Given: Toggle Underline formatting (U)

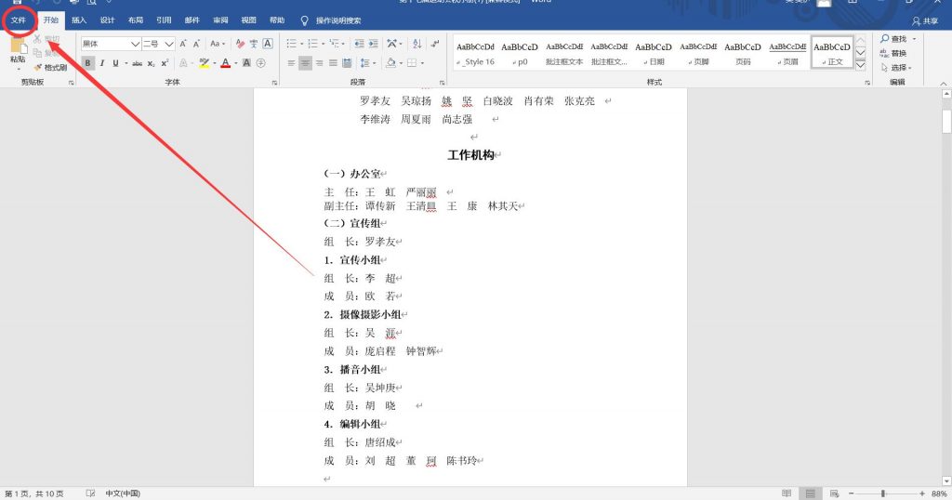Looking at the screenshot, I should (x=115, y=62).
